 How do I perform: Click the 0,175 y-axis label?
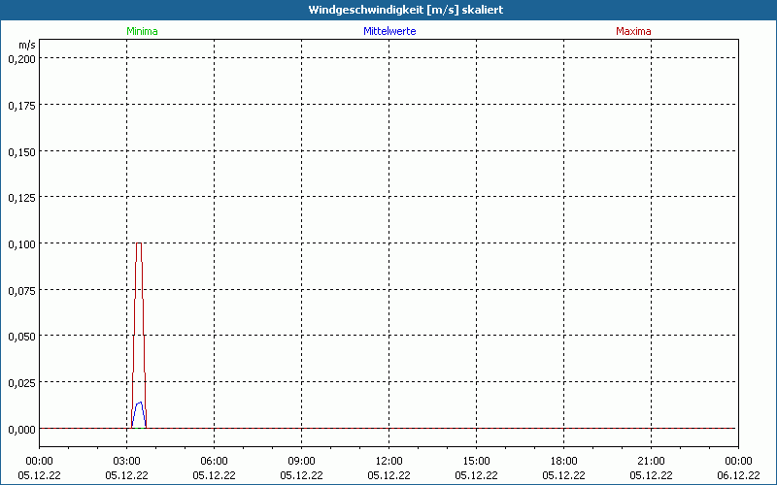[21, 106]
